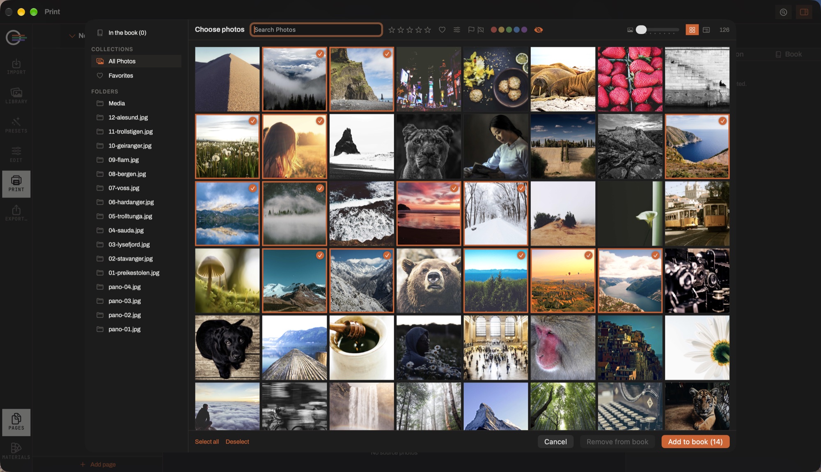Select the Favorites collection

click(x=136, y=76)
